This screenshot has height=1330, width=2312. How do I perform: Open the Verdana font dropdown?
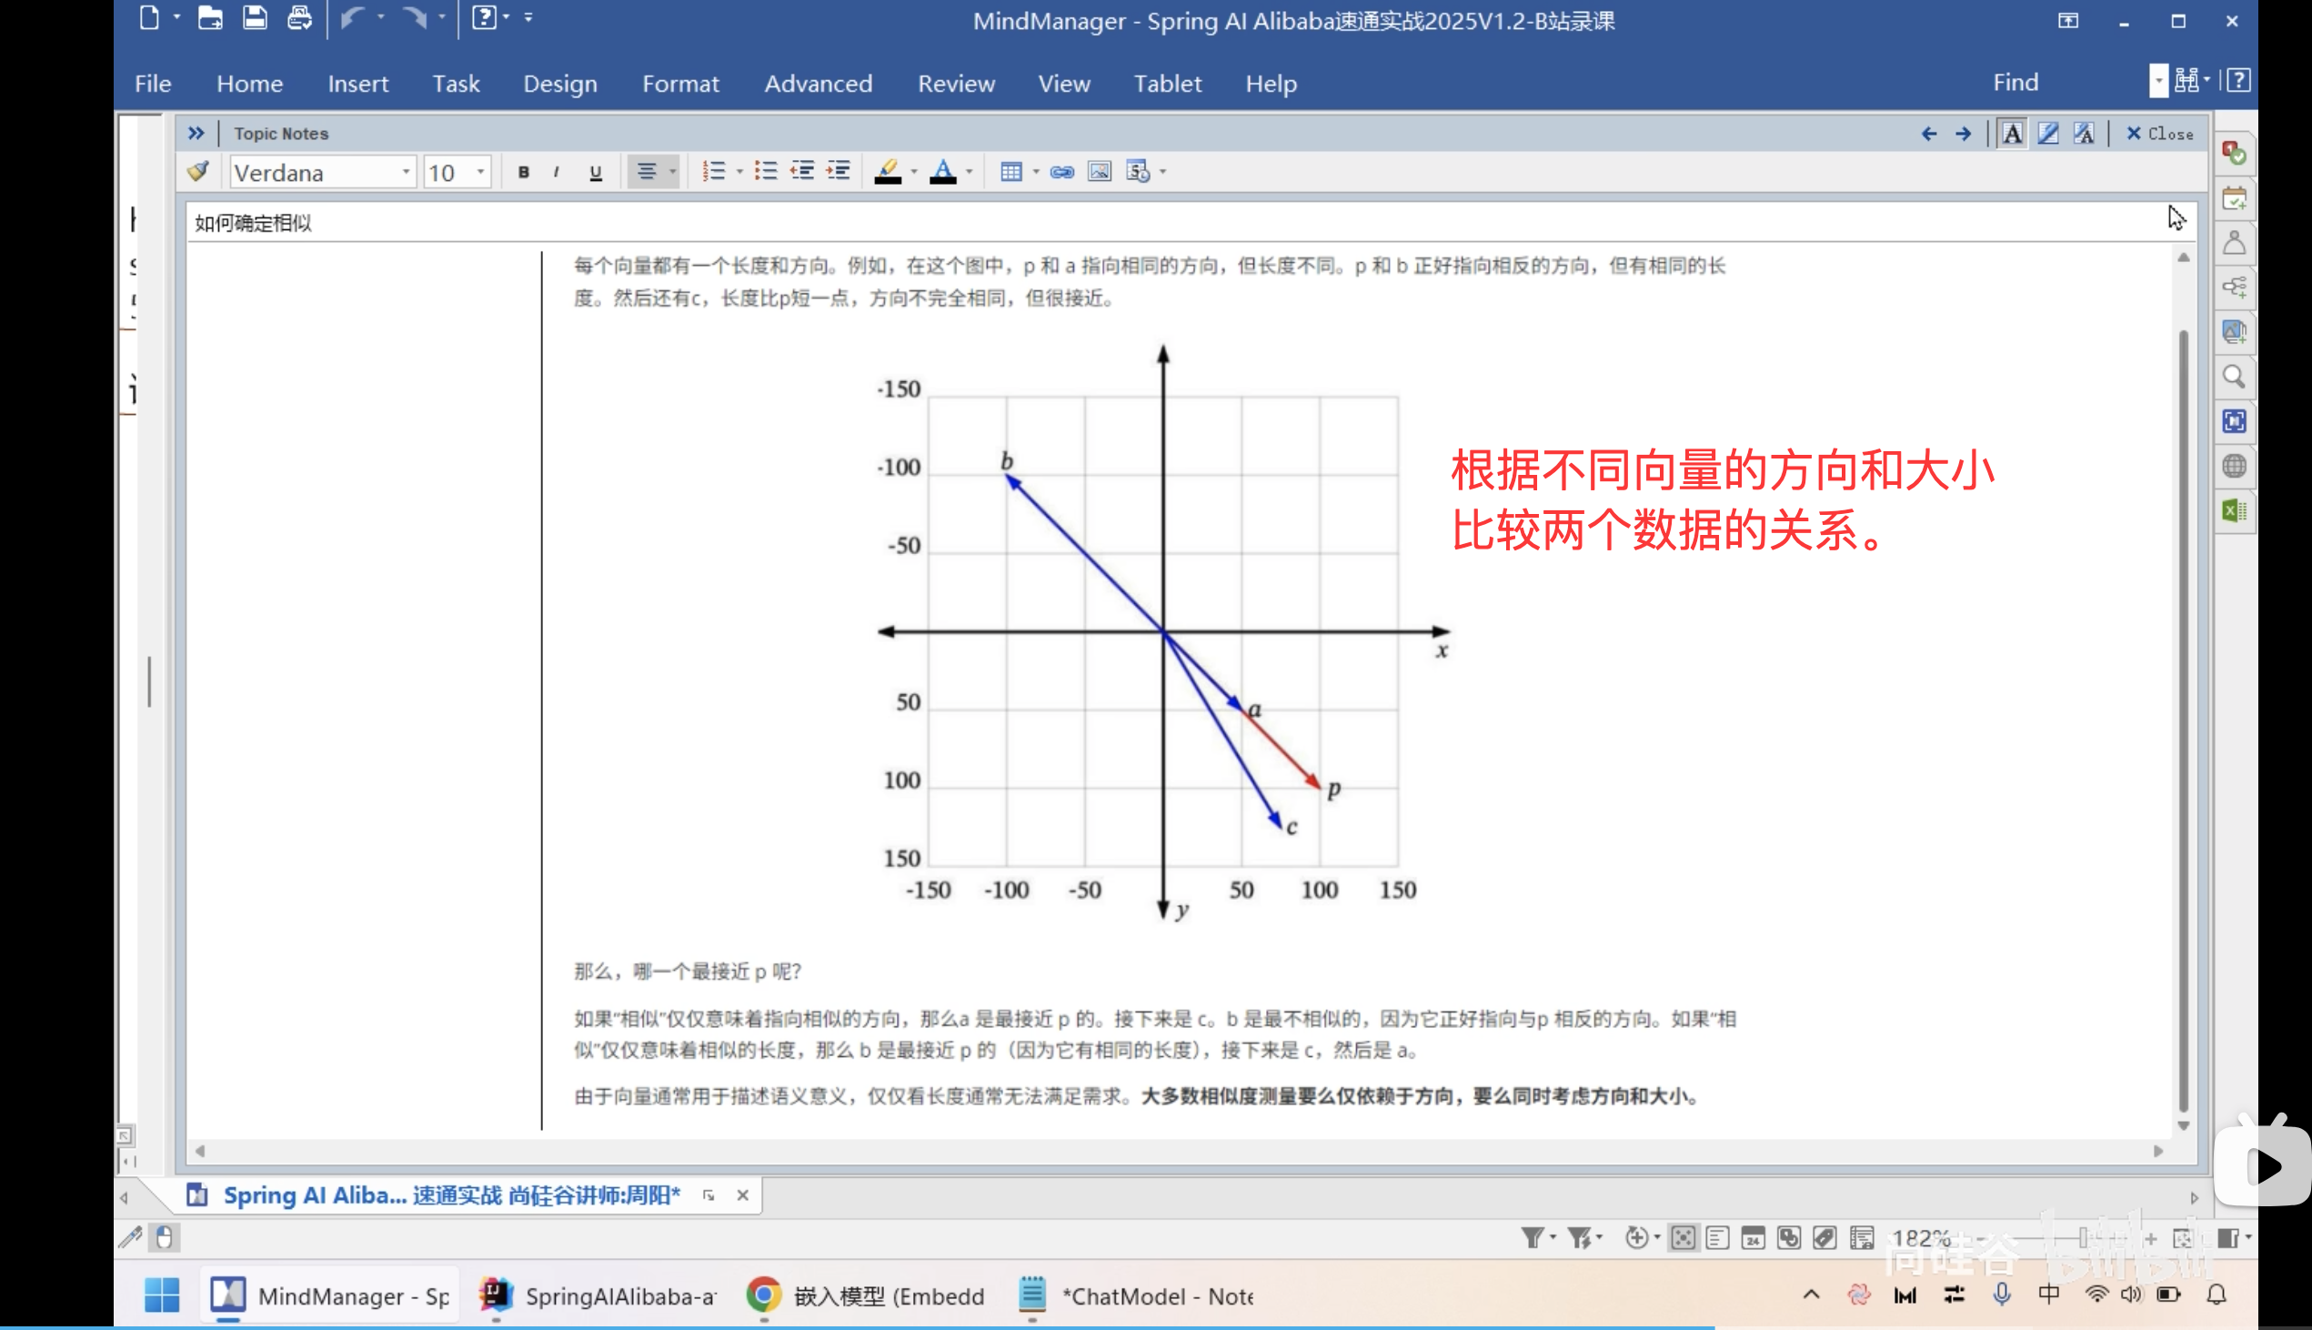click(407, 172)
